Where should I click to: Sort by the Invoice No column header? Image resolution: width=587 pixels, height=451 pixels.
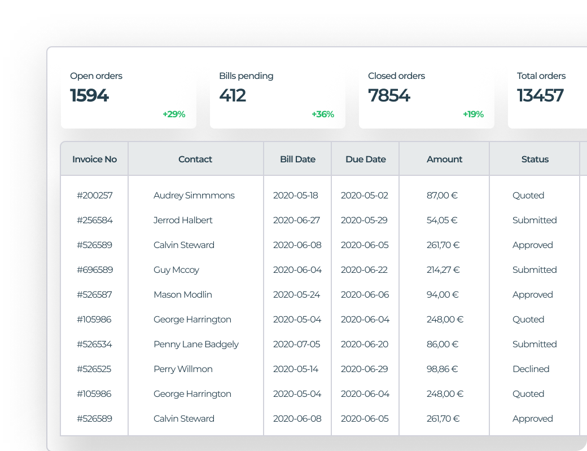94,160
